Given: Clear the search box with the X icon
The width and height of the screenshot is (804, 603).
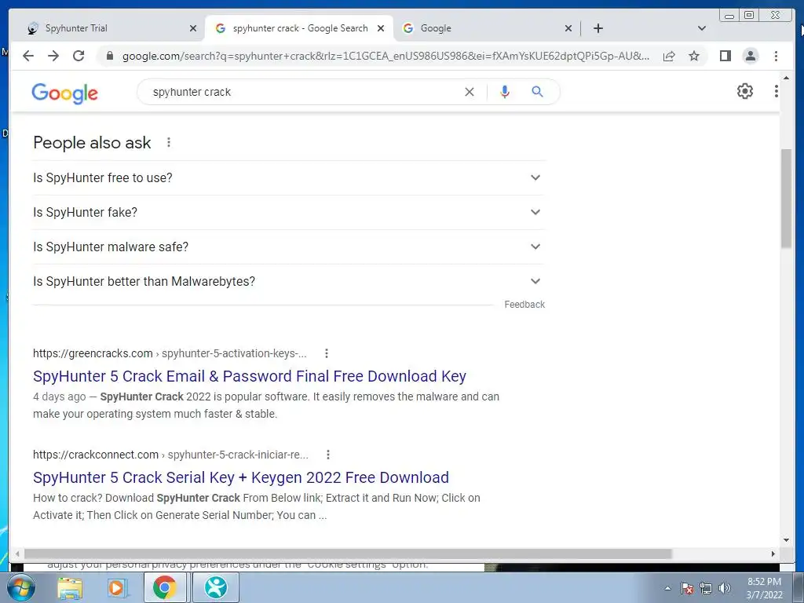Looking at the screenshot, I should (x=470, y=92).
